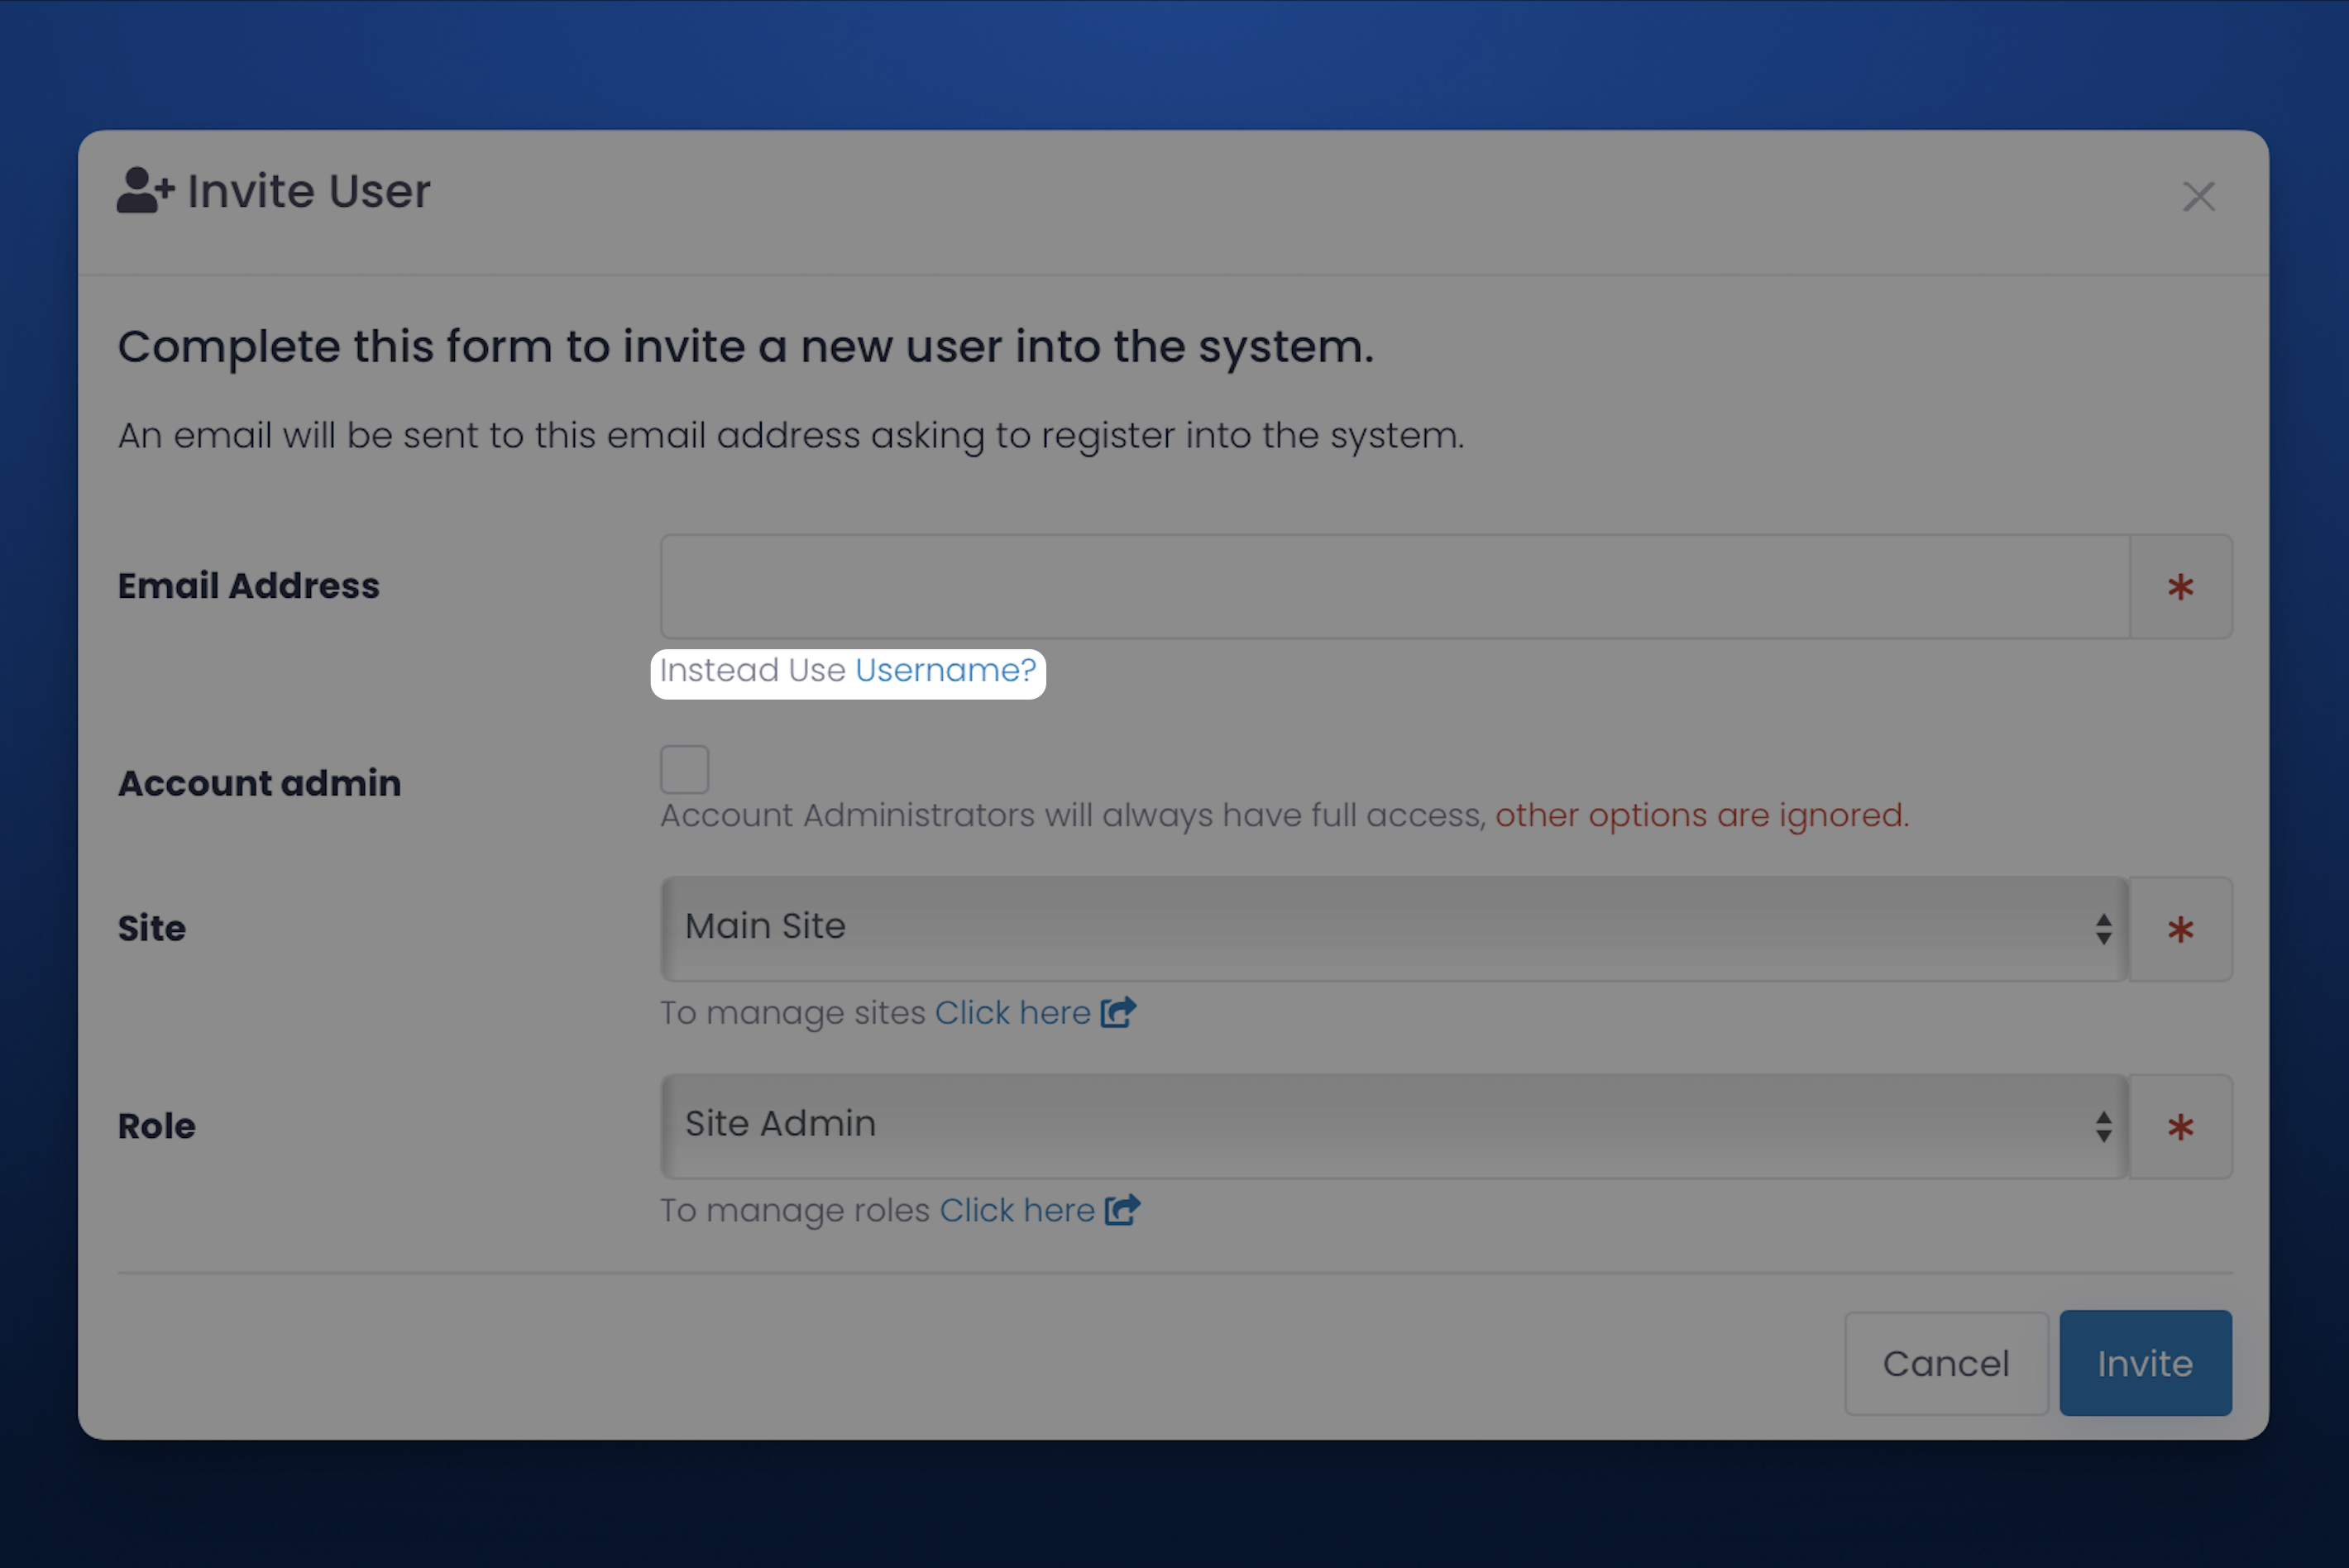
Task: Enable the Account admin checkbox
Action: (x=684, y=769)
